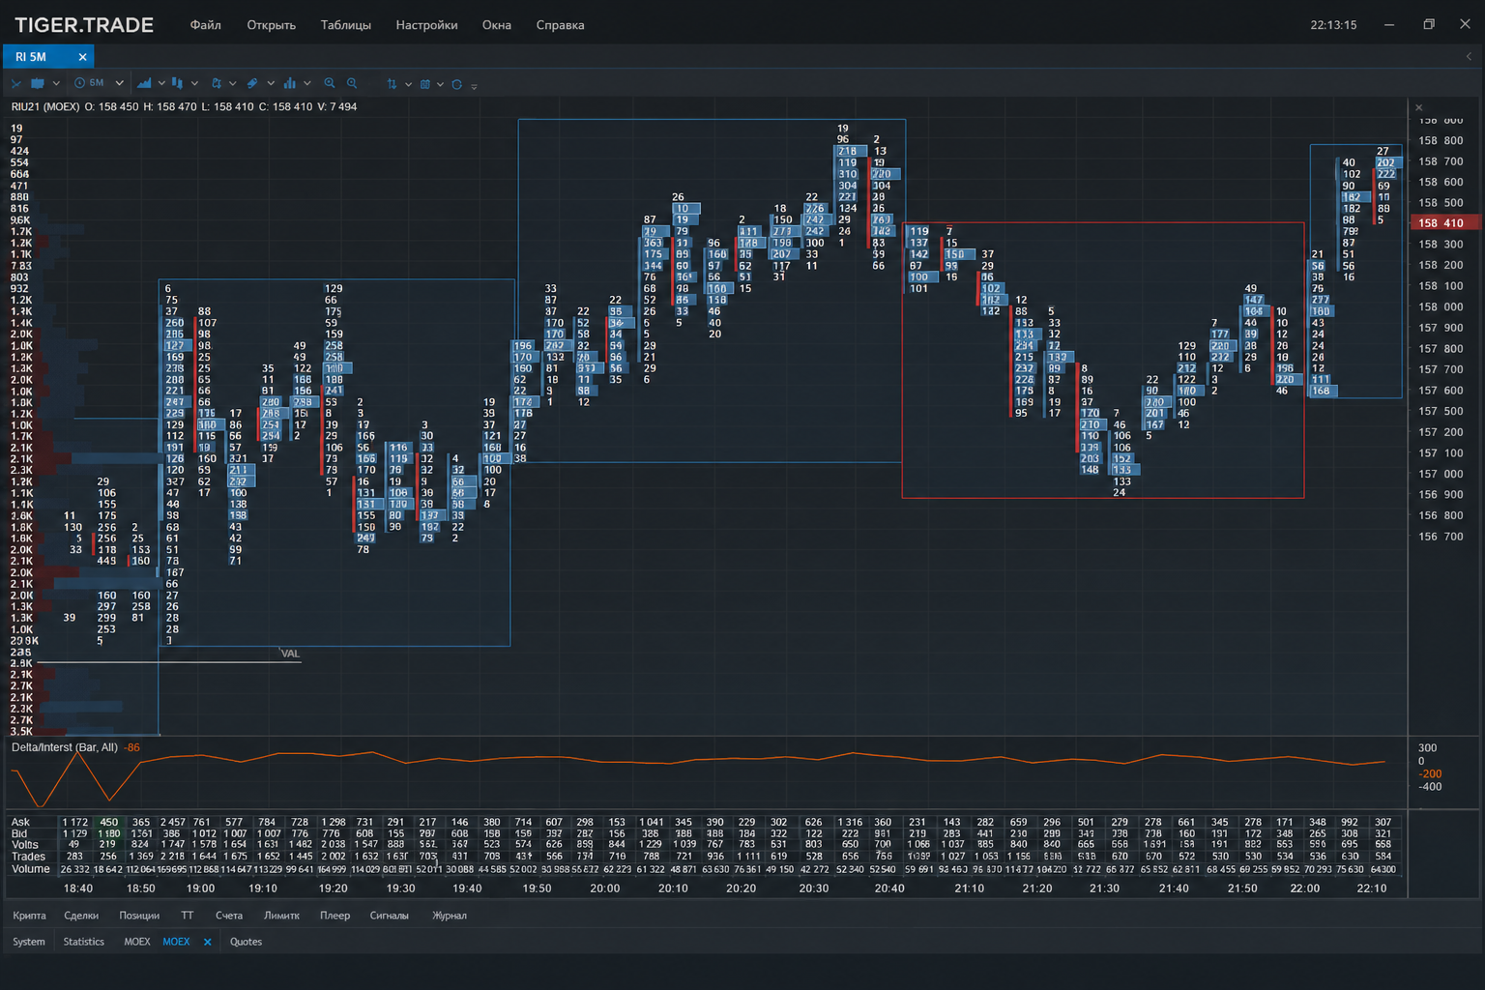Click the toolbar overflow arrow icon

[474, 86]
